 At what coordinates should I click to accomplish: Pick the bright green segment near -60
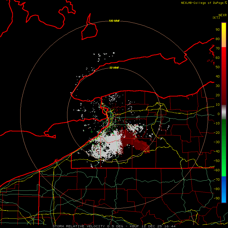click(x=224, y=172)
